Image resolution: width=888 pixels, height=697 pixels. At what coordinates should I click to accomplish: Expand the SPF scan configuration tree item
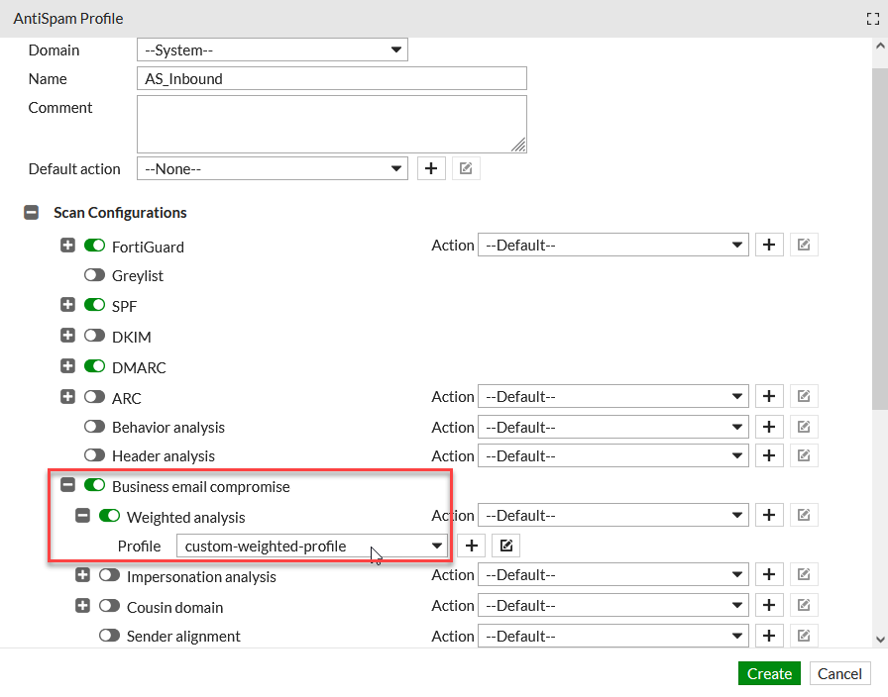click(67, 305)
